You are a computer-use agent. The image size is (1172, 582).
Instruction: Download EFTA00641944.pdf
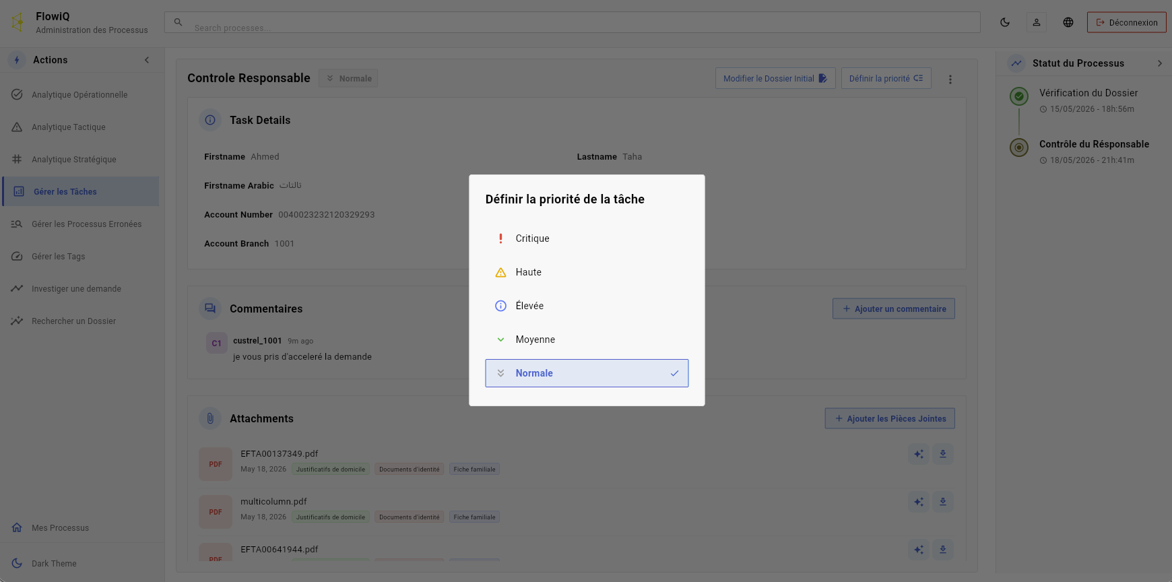[943, 550]
